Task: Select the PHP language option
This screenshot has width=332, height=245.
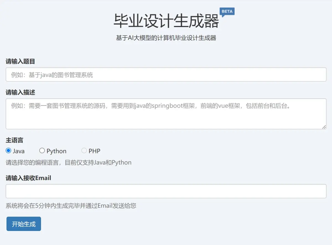Action: 84,150
